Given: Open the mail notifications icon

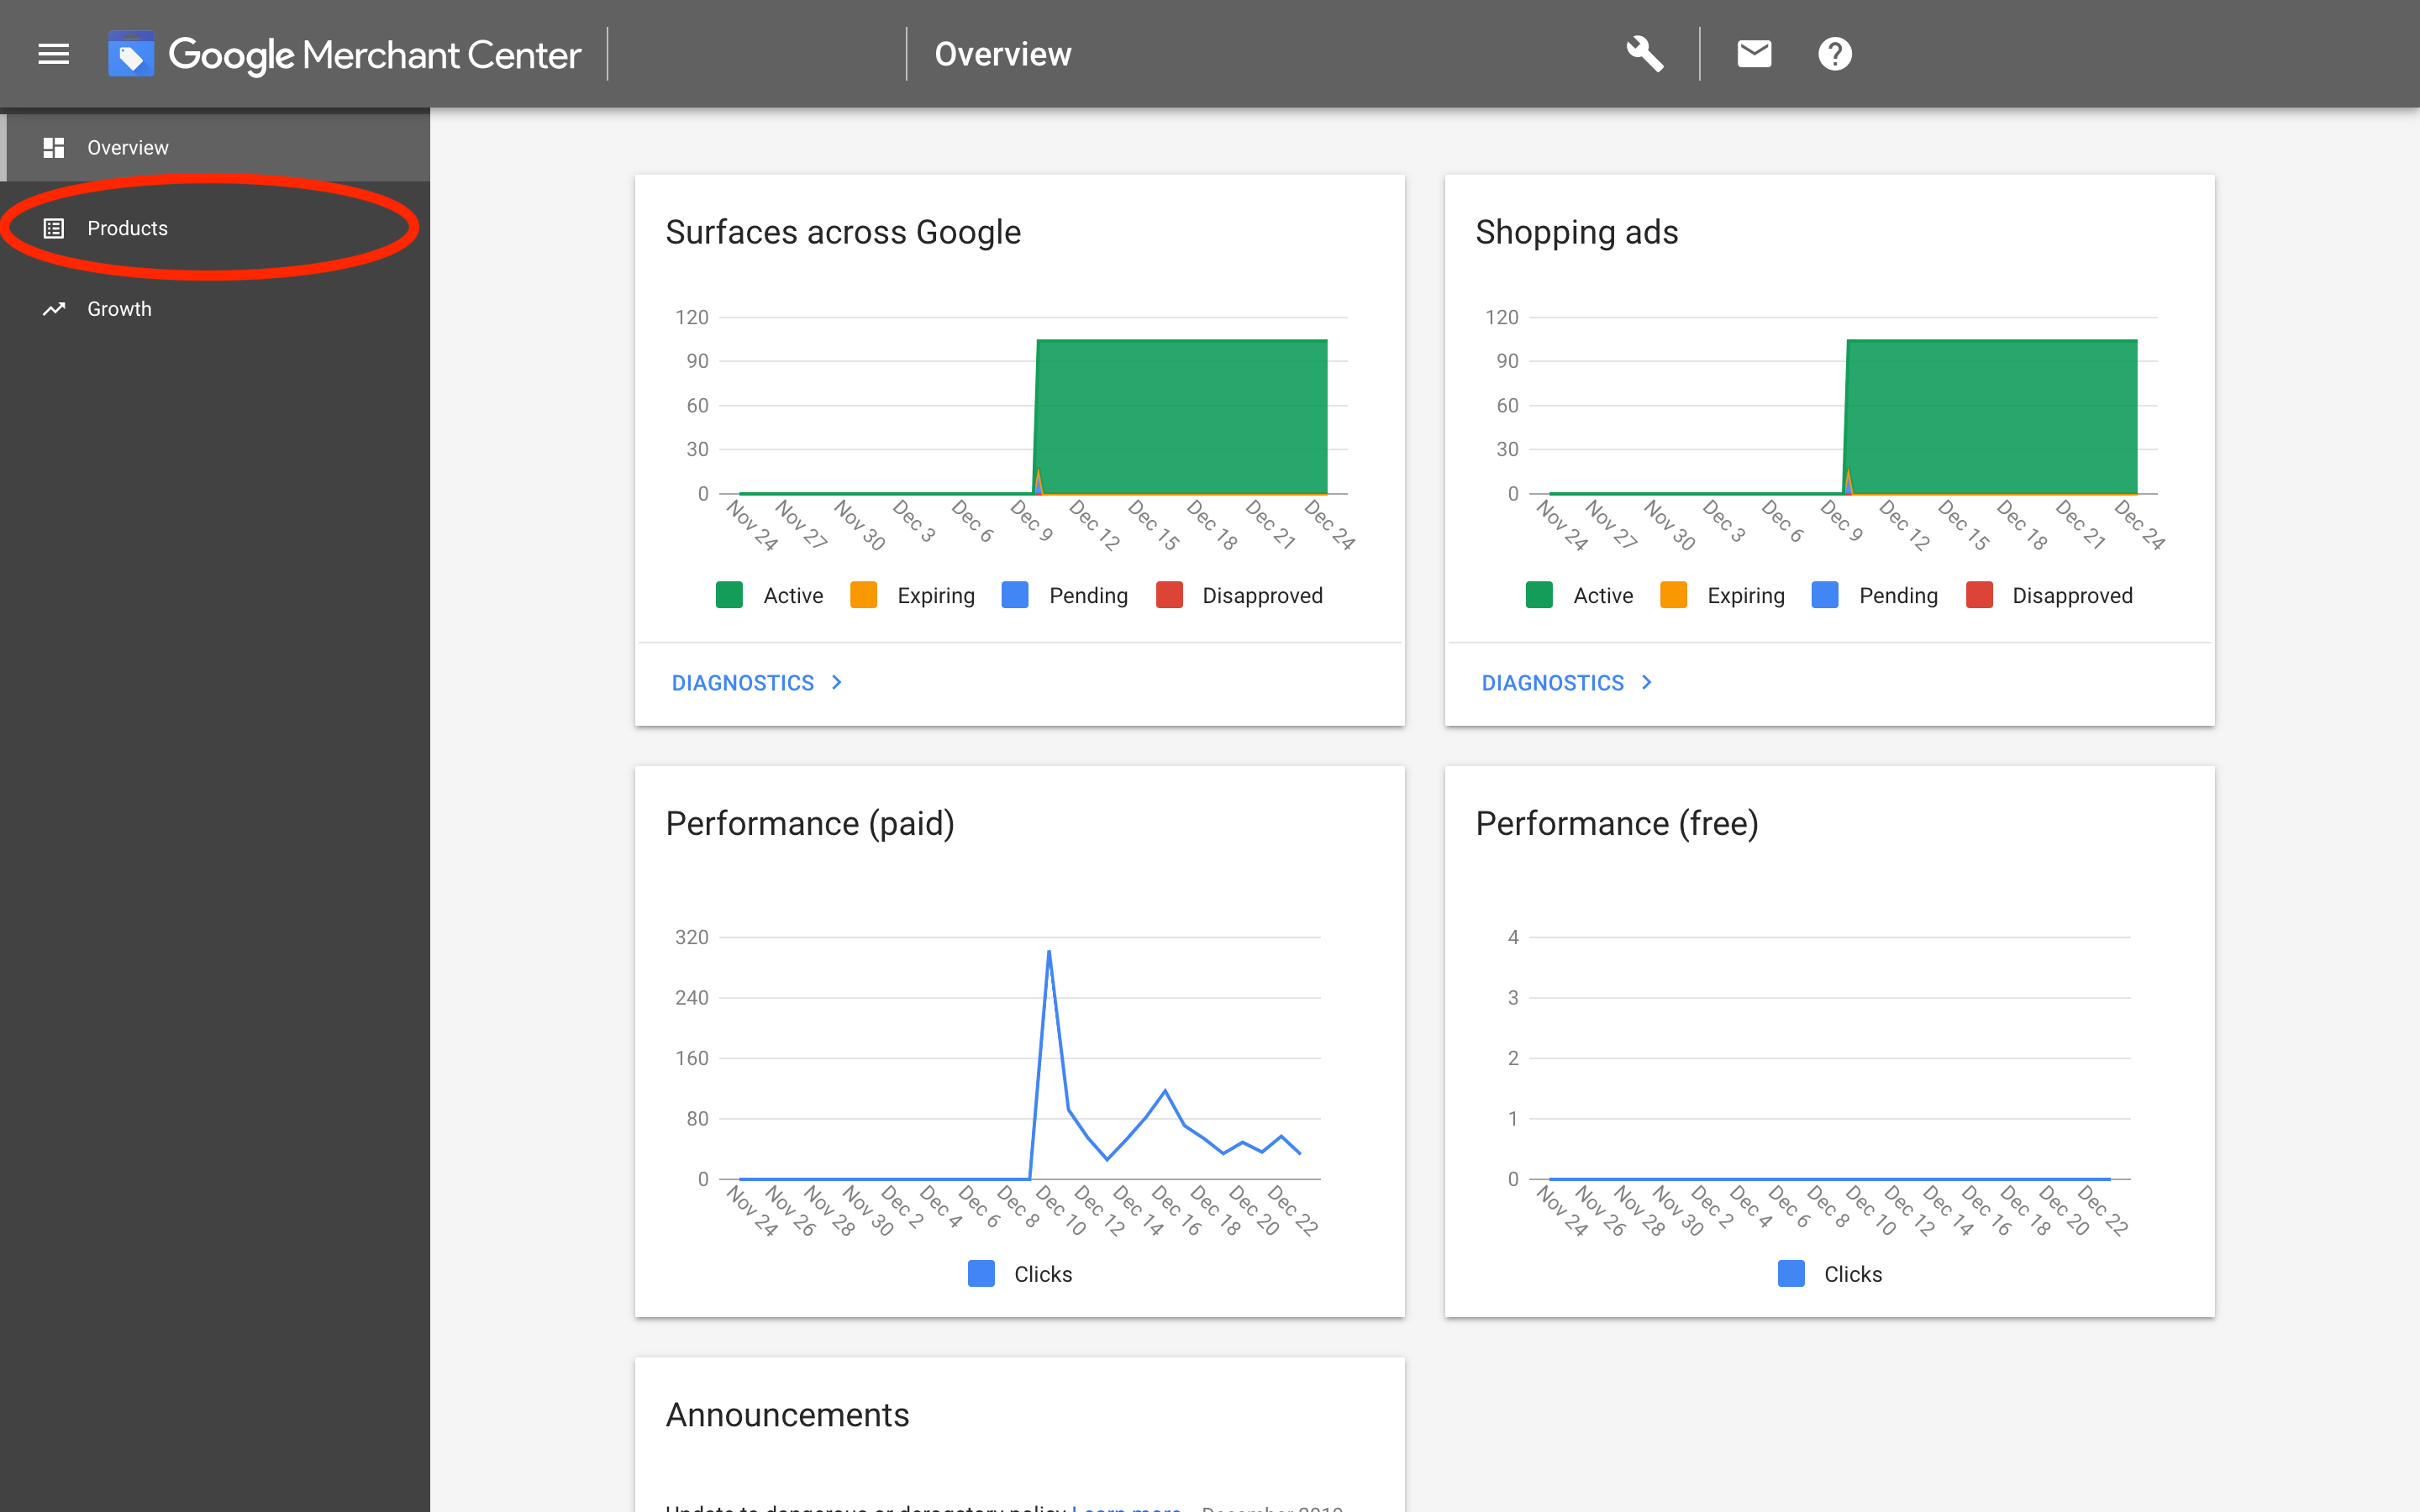Looking at the screenshot, I should coord(1754,54).
